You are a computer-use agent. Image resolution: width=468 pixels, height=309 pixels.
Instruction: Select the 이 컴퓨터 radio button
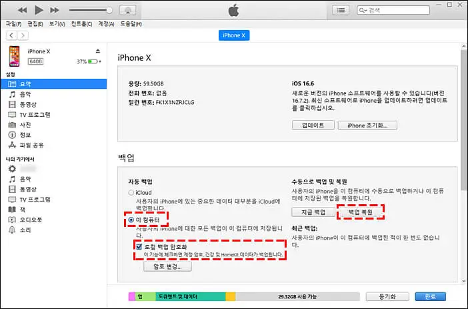pos(131,219)
